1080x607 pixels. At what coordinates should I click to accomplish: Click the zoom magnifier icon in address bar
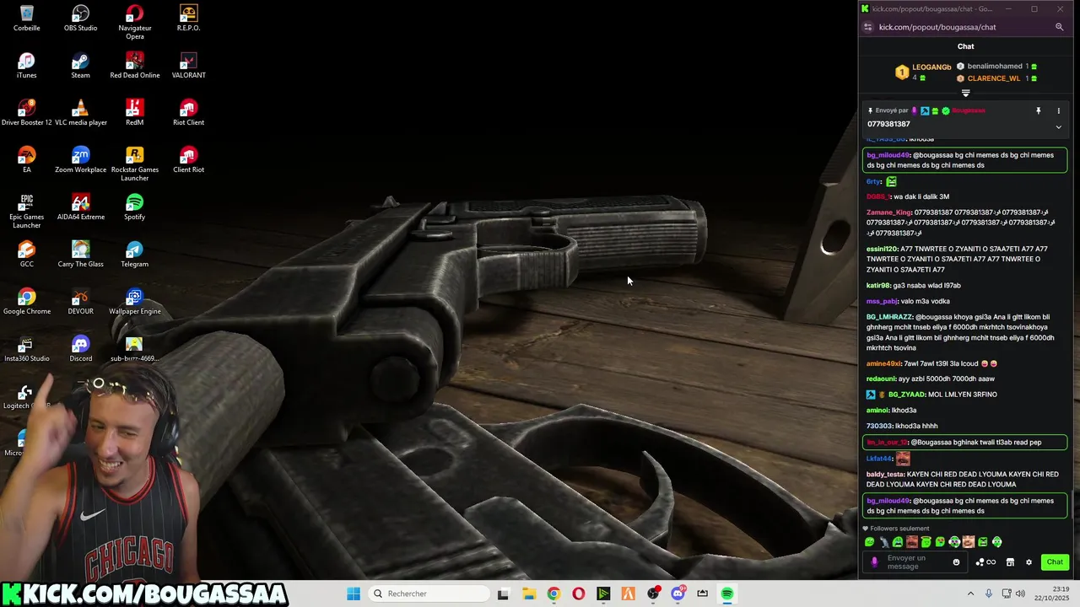pos(1059,27)
